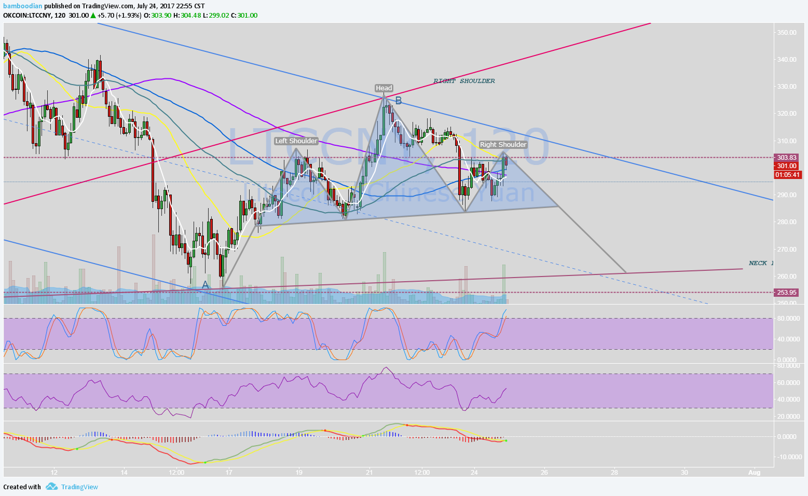Open the TradingView link beside Created with
808x496 pixels.
79,487
